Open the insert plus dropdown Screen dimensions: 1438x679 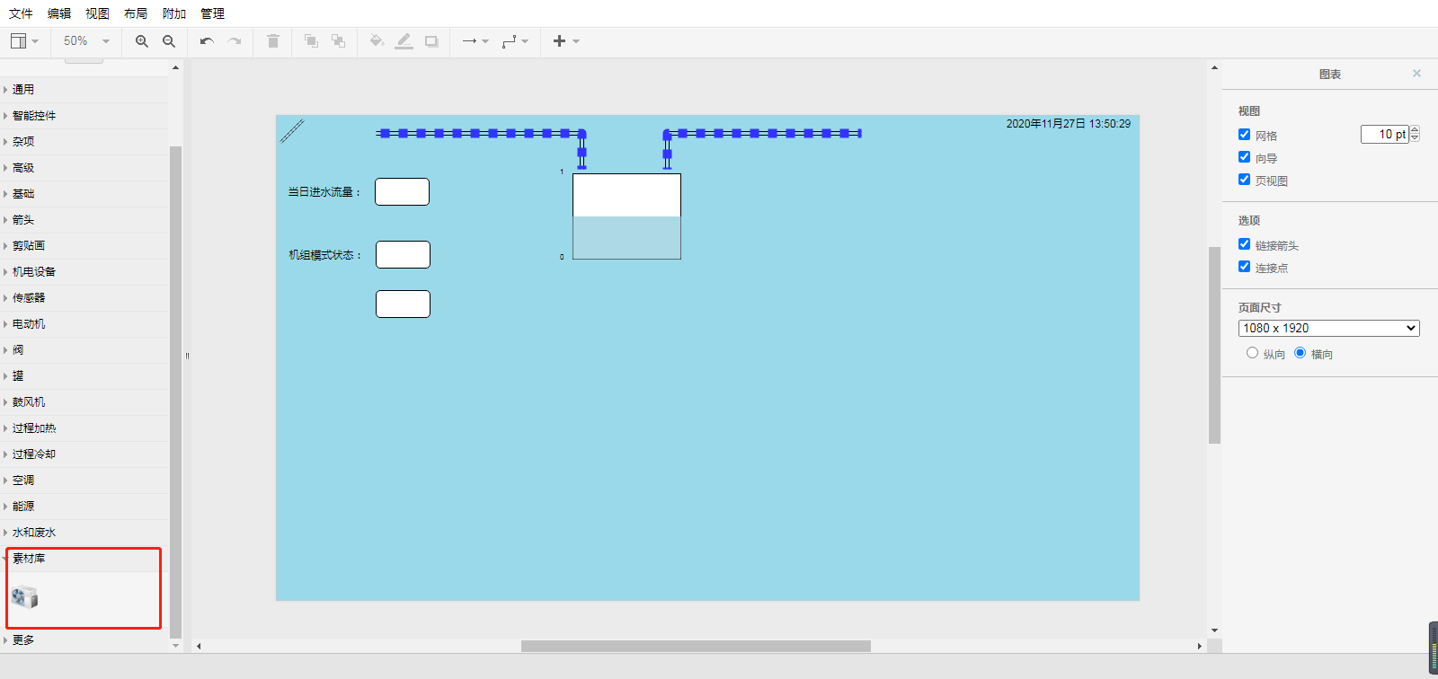(x=566, y=41)
